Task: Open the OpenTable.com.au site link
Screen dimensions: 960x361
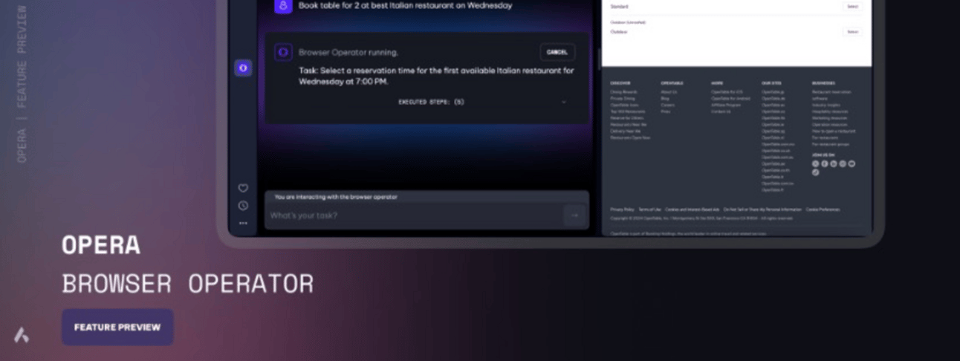Action: pos(777,157)
